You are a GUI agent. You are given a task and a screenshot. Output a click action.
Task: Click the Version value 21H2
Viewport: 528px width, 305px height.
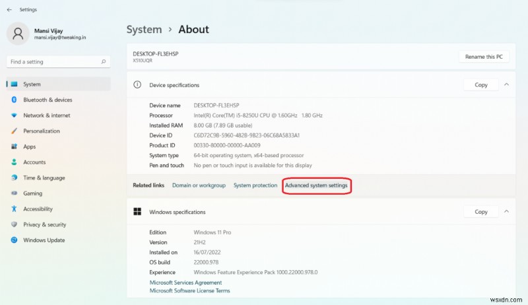coord(199,242)
